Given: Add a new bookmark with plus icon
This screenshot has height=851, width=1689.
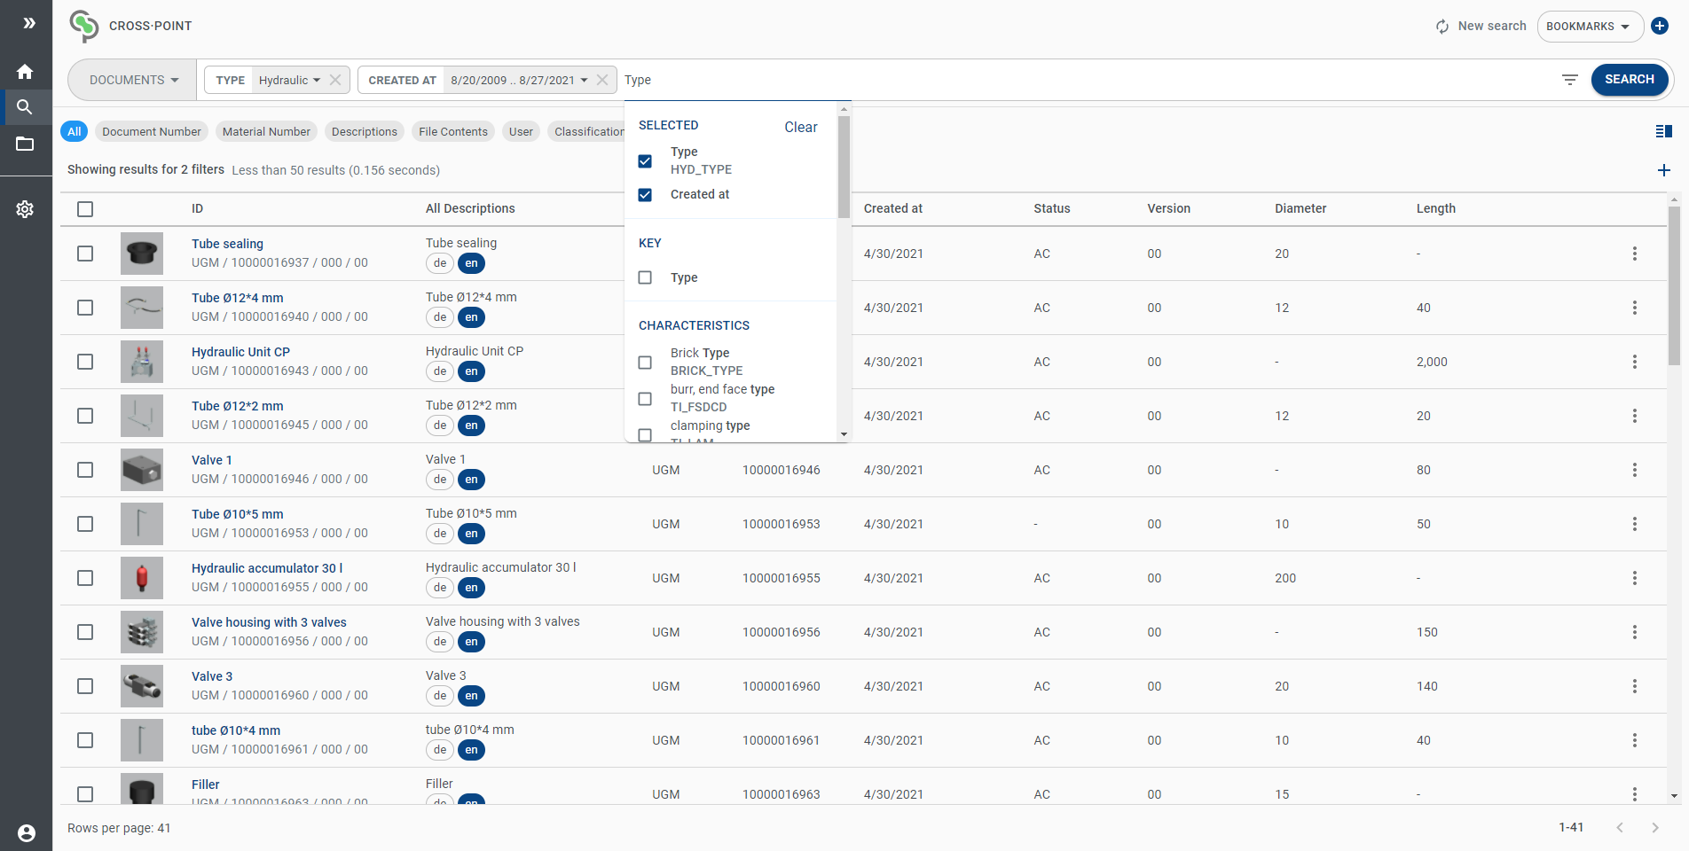Looking at the screenshot, I should 1660,26.
